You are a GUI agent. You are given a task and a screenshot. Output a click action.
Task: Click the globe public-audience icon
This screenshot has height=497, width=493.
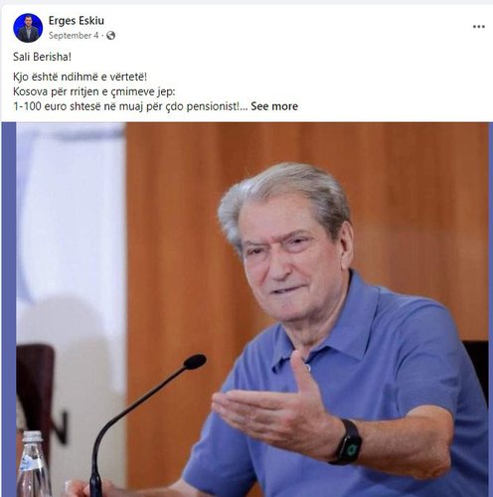tap(110, 36)
